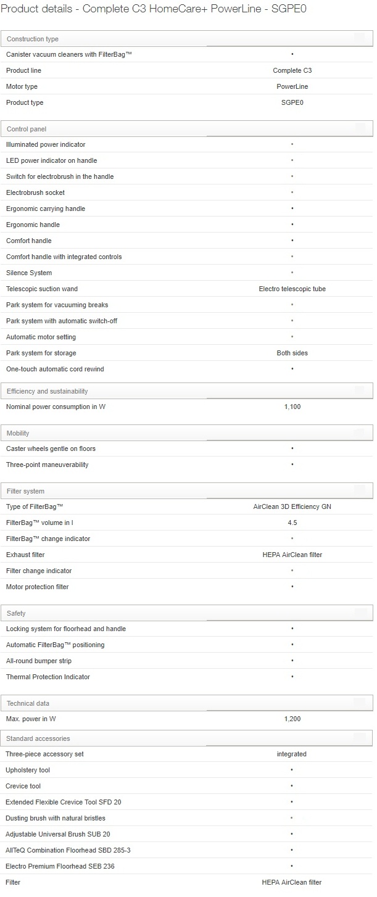Click the AirClean 3D Efficiency GN value
377x897 pixels.
(292, 506)
